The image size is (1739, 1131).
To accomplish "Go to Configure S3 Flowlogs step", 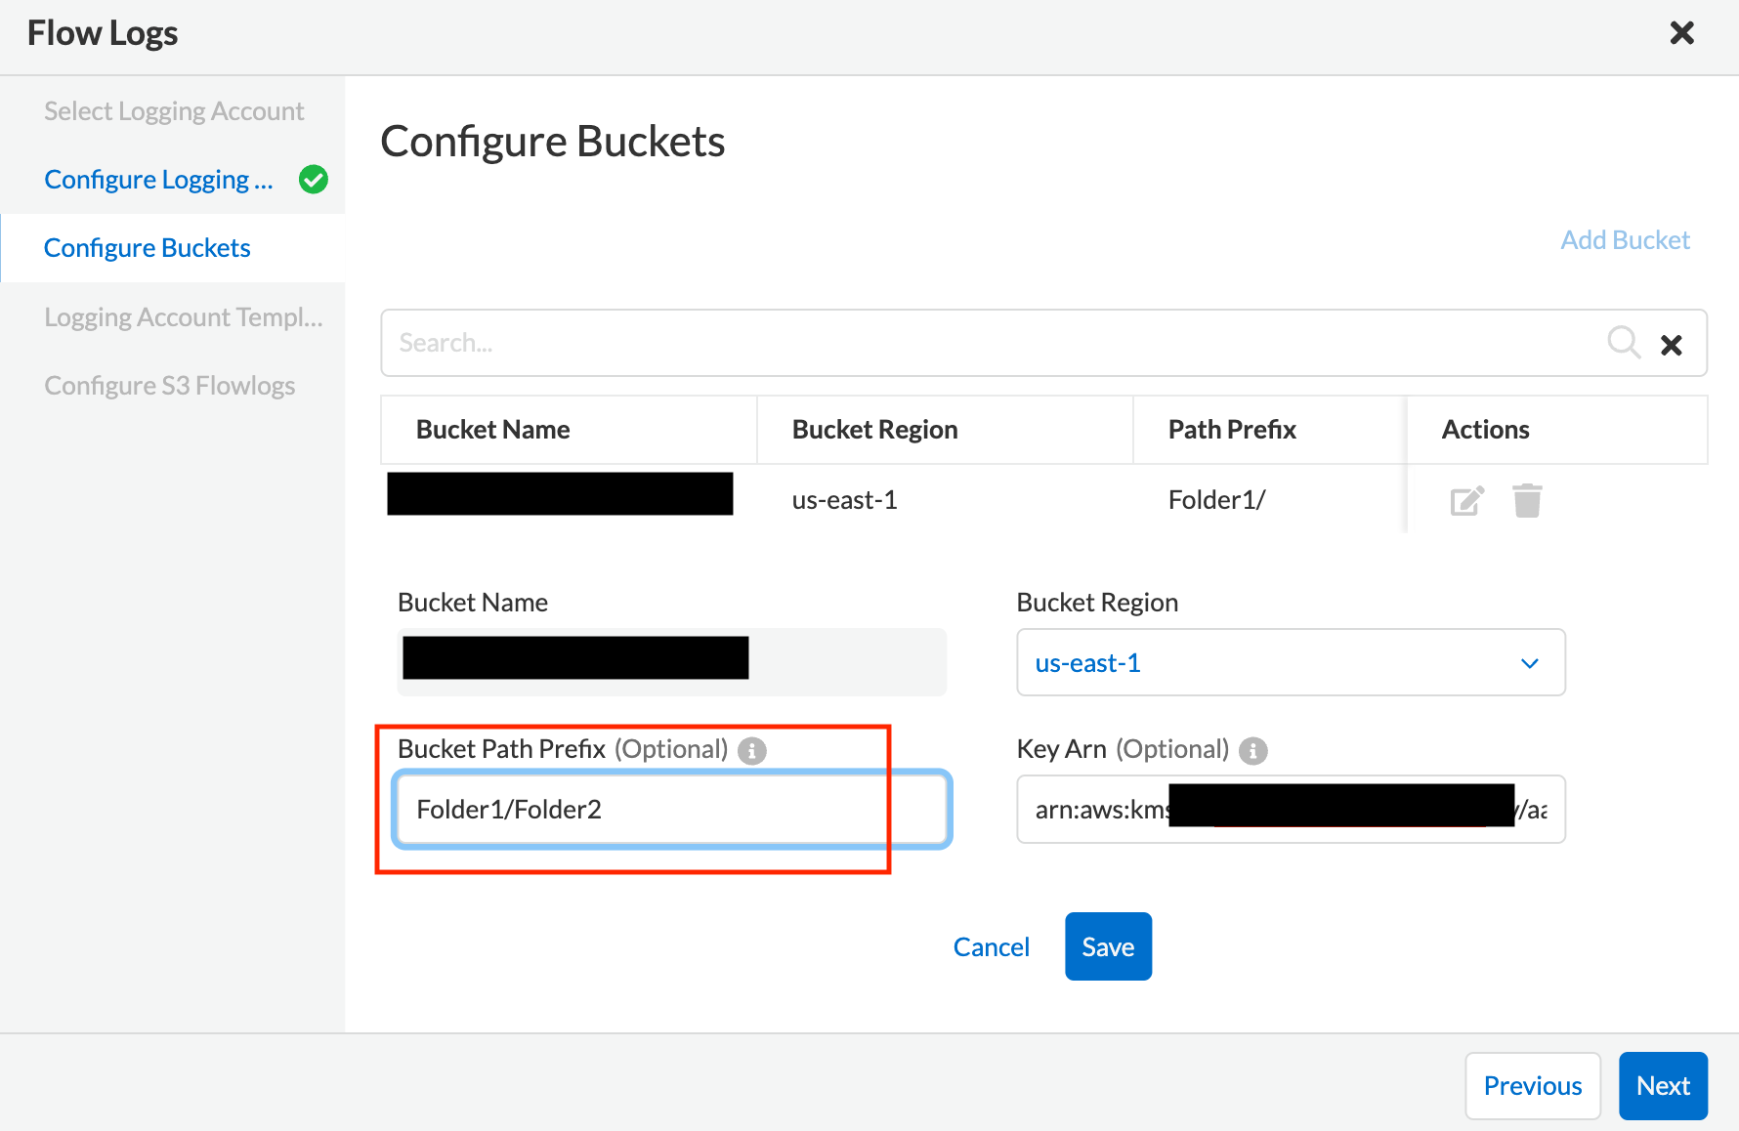I will tap(170, 386).
